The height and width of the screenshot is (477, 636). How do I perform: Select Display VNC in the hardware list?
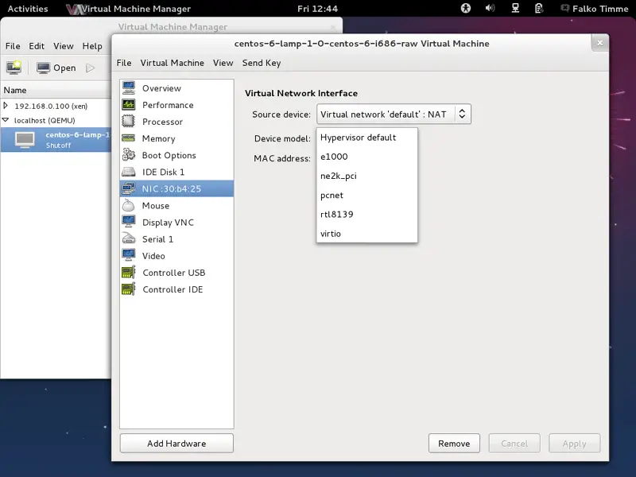pyautogui.click(x=176, y=222)
